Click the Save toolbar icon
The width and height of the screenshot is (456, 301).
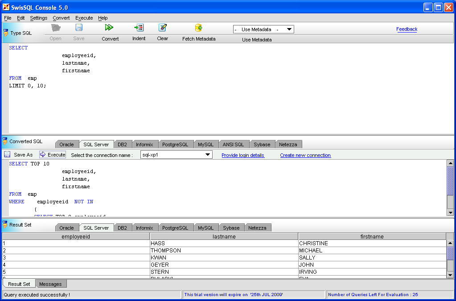pyautogui.click(x=79, y=28)
